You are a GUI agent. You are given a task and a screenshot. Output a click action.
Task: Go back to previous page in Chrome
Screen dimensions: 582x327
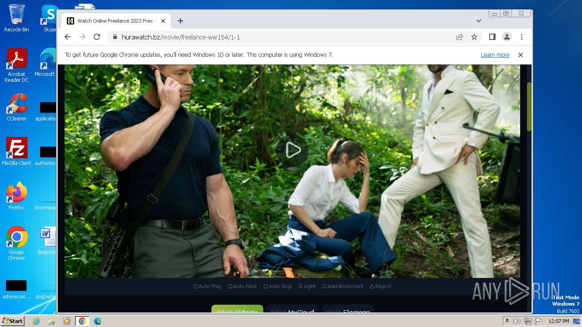click(x=68, y=37)
